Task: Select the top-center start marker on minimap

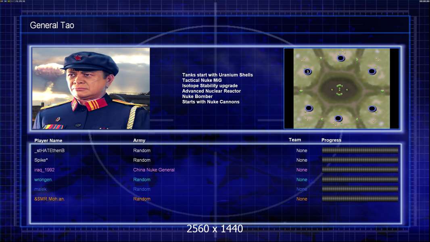Action: coord(341,58)
